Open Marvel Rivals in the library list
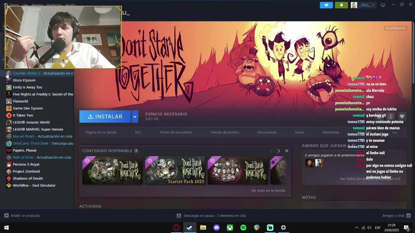The height and width of the screenshot is (233, 415). [x=40, y=136]
